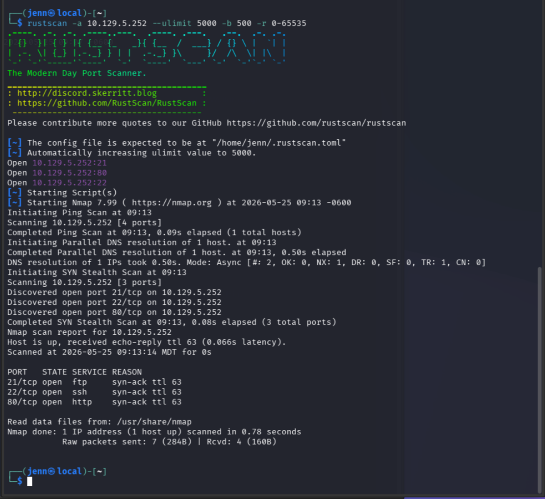Click the 'Starting Script(s)' line
The width and height of the screenshot is (545, 499).
pos(62,193)
